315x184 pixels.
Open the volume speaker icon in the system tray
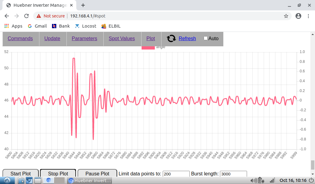click(253, 181)
